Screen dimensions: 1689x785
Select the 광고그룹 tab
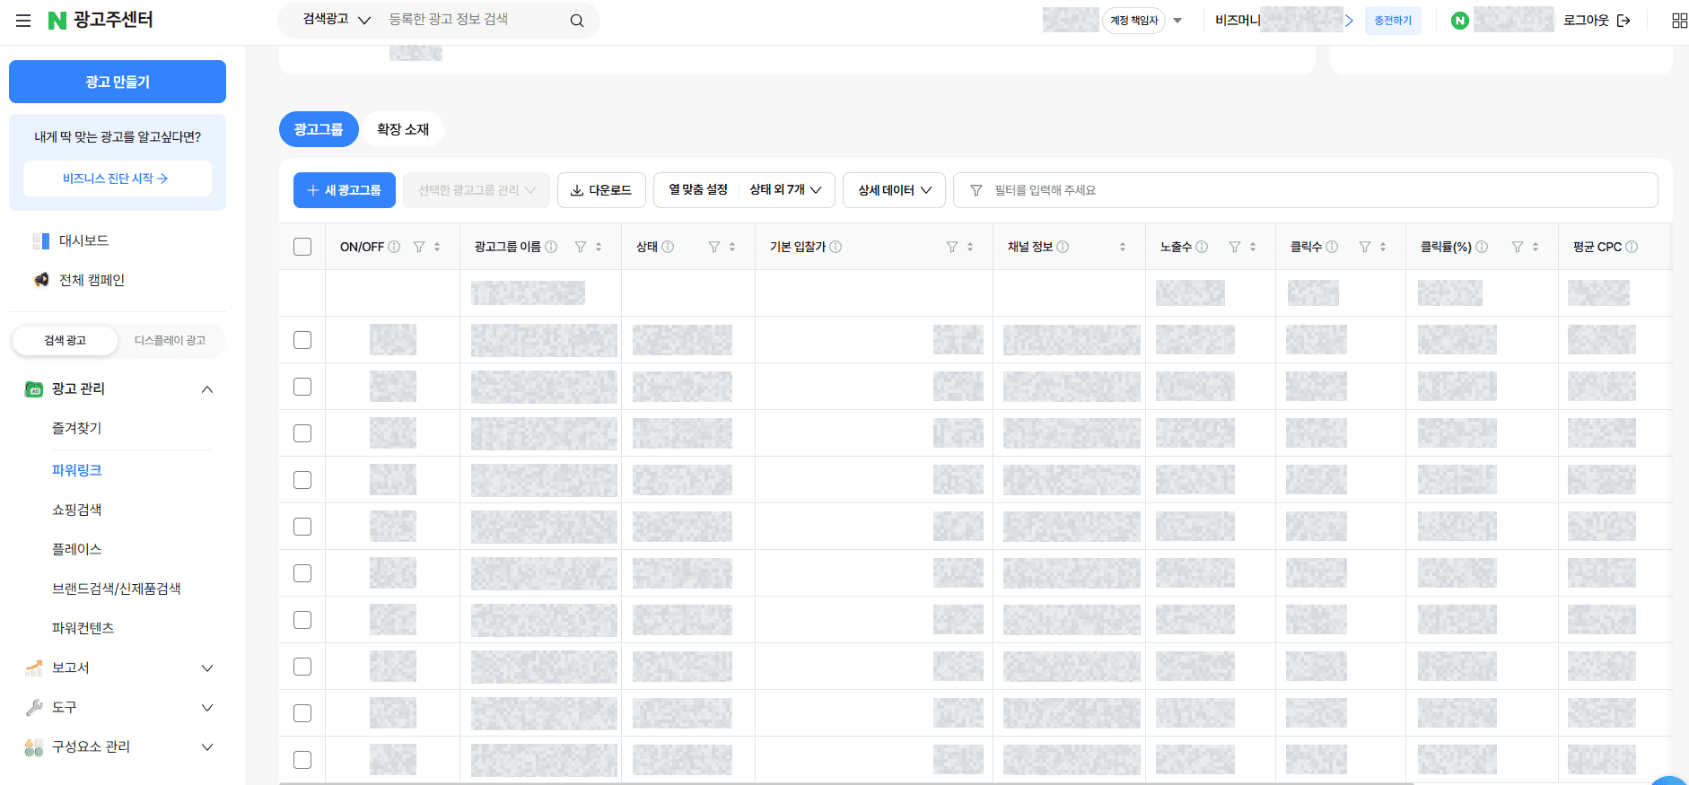tap(319, 129)
